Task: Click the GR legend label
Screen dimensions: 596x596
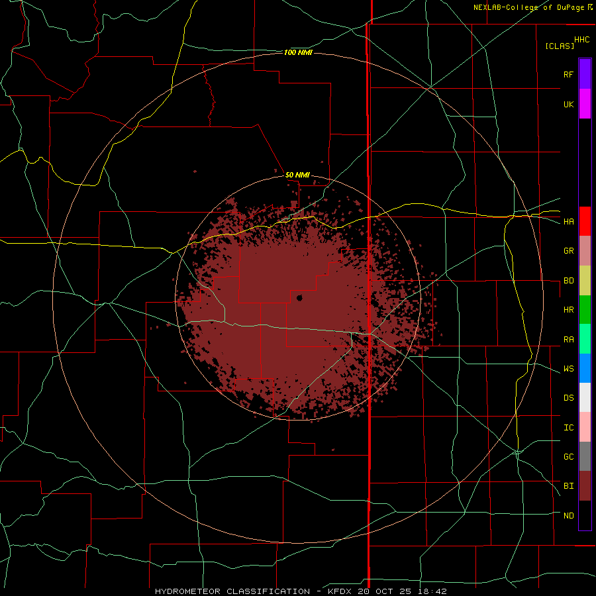Action: coord(568,251)
